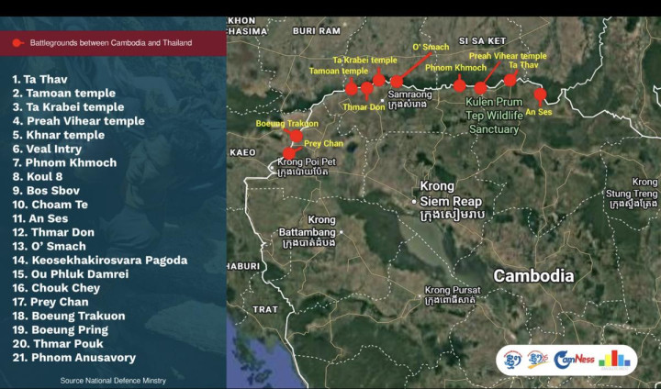Select list item '11. An Ses'
The image size is (661, 389).
pyautogui.click(x=40, y=218)
